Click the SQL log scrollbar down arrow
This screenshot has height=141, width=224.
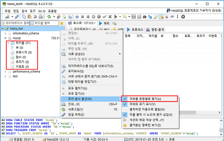click(221, 134)
